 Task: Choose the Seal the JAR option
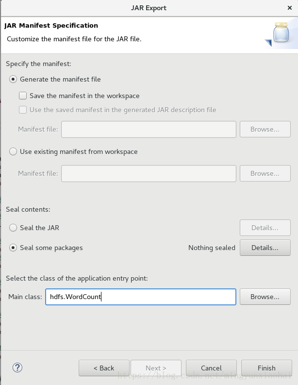(x=13, y=228)
